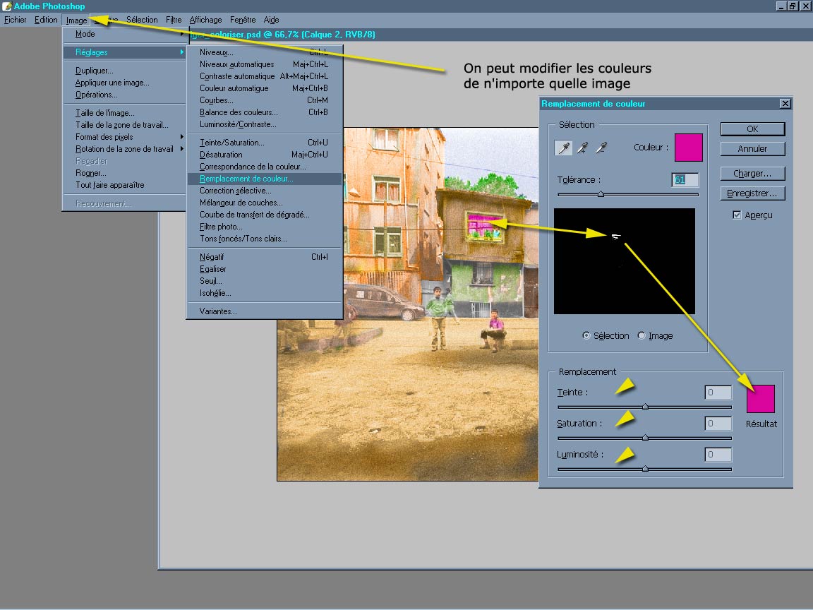
Task: Select the add-to-sample eyedropper
Action: click(582, 148)
